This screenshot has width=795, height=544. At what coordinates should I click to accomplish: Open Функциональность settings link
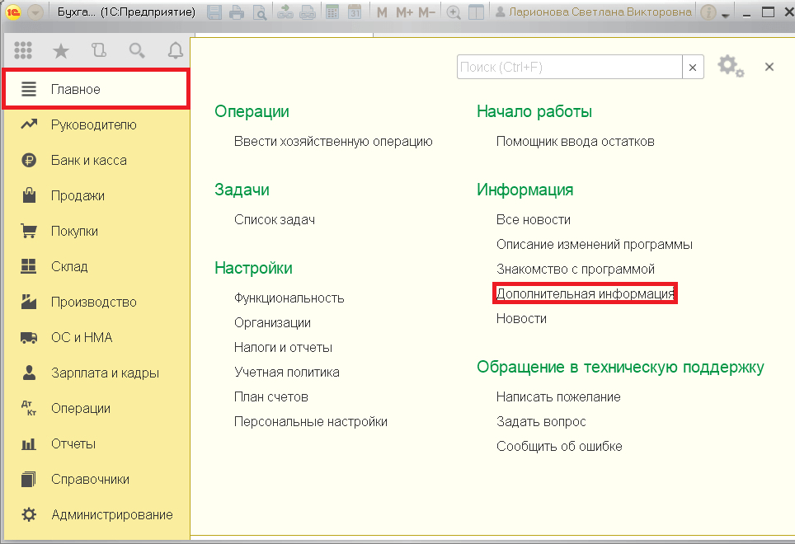pyautogui.click(x=289, y=298)
